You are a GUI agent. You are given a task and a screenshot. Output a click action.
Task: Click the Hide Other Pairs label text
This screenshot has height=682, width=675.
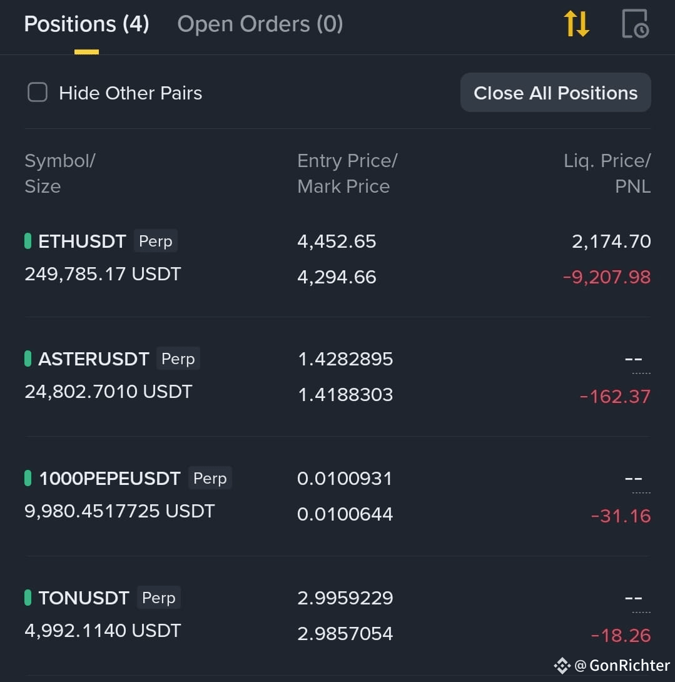131,93
